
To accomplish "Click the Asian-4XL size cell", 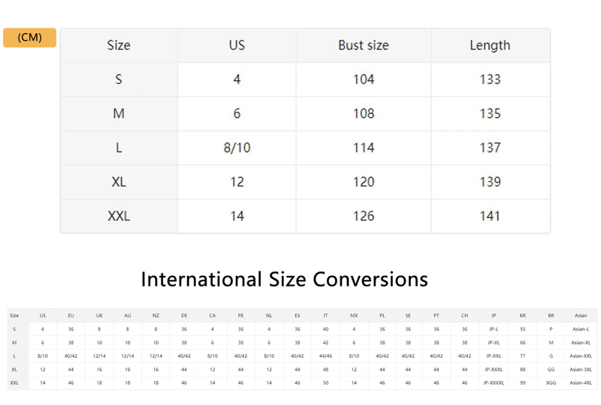I will [581, 383].
